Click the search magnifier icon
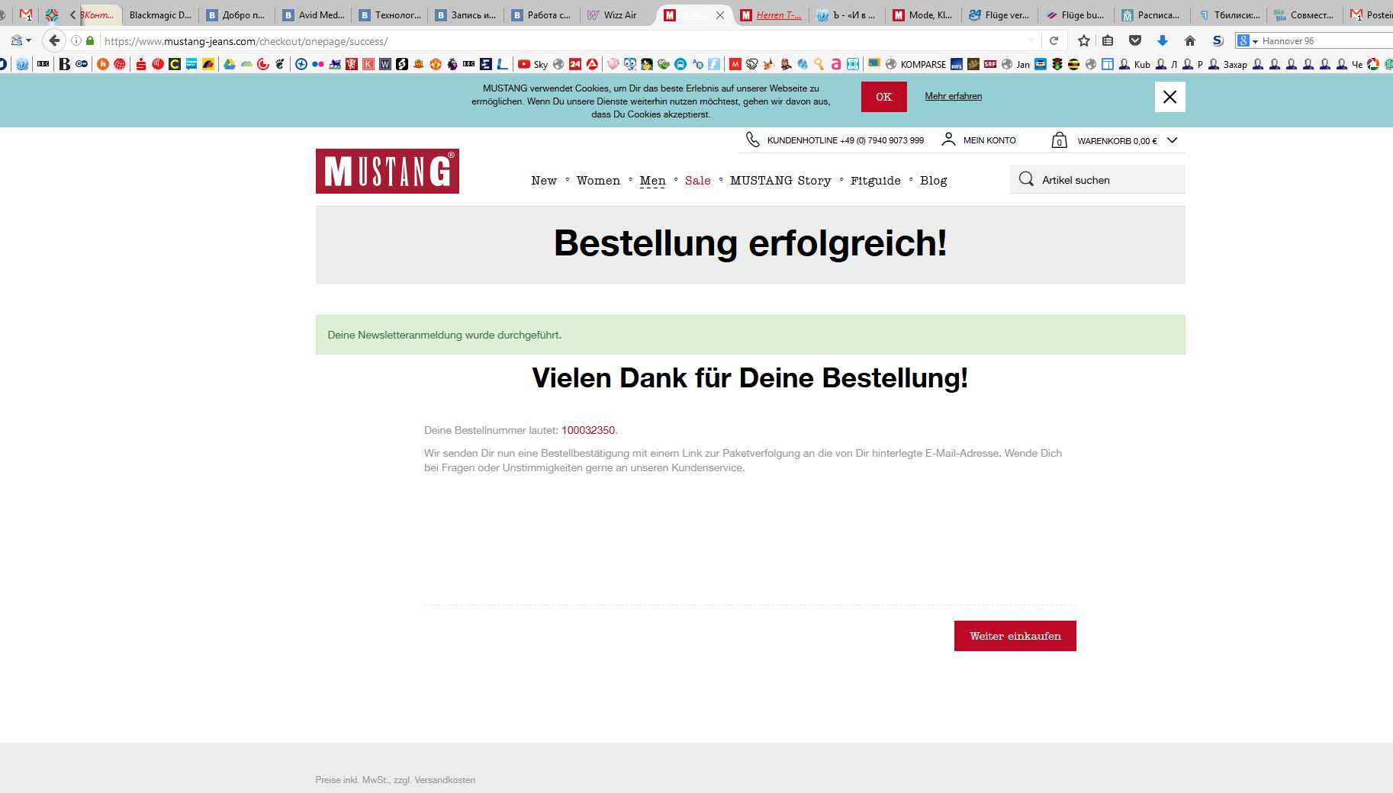Image resolution: width=1393 pixels, height=793 pixels. pos(1026,179)
